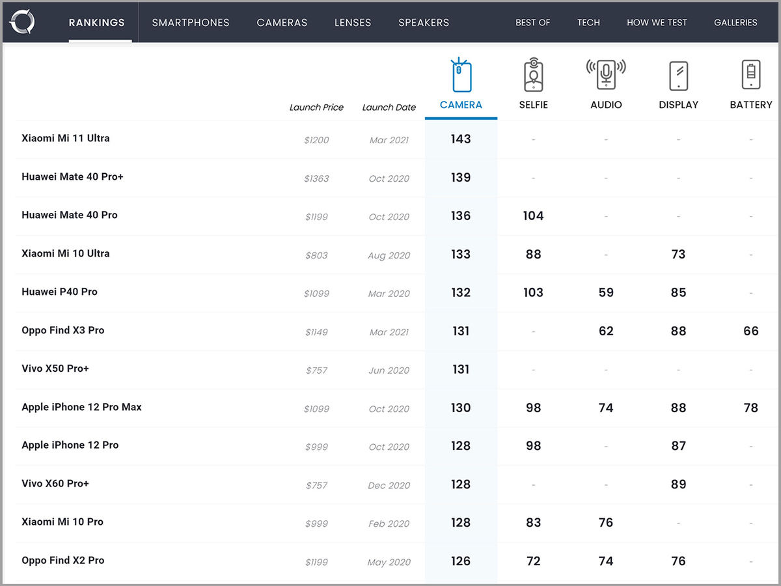Viewport: 781px width, 586px height.
Task: Open the Speakers menu
Action: tap(424, 22)
